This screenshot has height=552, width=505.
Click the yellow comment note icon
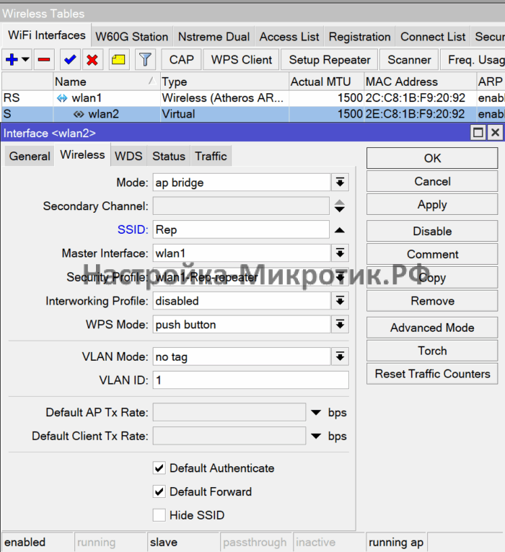[118, 59]
